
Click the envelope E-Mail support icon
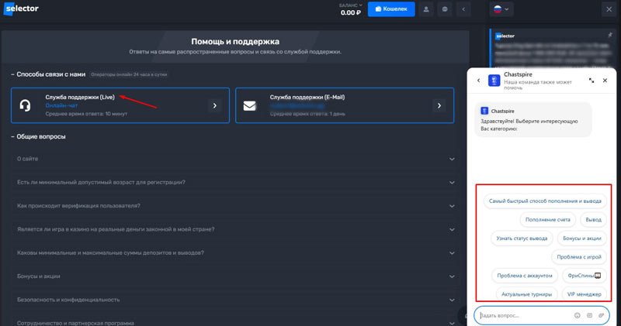pos(249,106)
